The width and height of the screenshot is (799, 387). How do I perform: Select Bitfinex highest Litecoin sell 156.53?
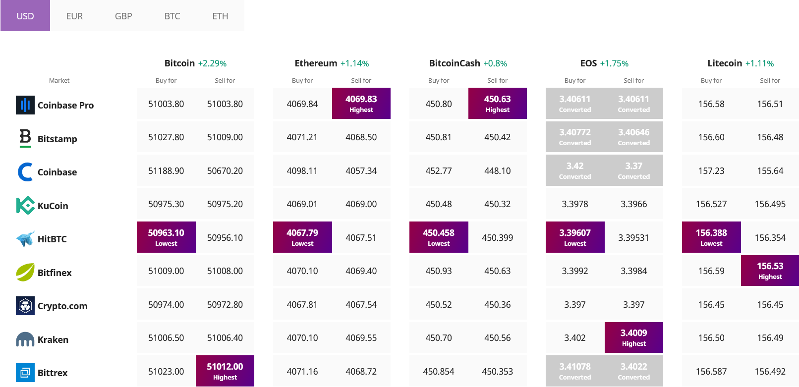[x=770, y=271]
